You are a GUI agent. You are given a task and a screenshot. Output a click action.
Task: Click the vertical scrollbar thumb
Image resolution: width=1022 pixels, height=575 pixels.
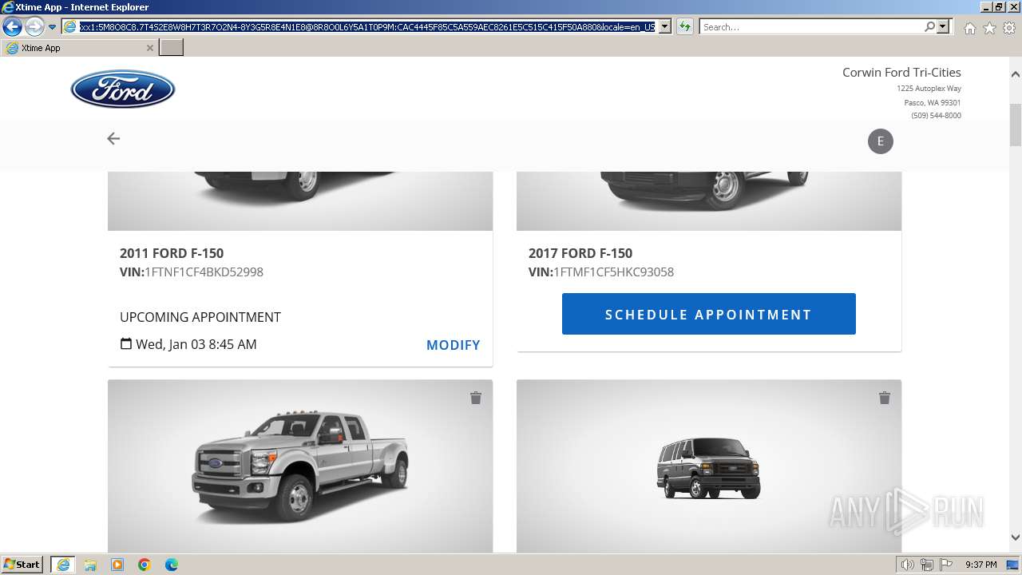pos(1016,125)
